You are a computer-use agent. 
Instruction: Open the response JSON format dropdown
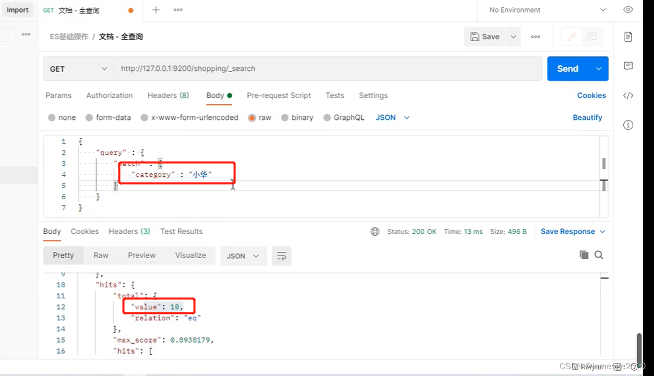tap(243, 256)
